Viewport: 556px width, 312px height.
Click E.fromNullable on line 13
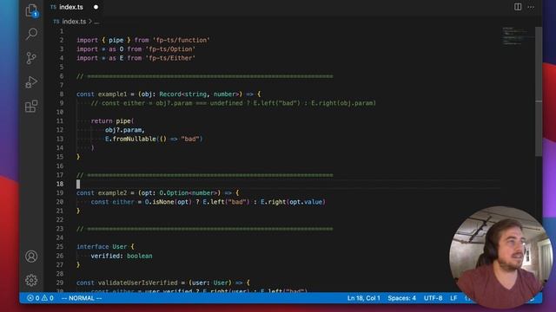[130, 139]
